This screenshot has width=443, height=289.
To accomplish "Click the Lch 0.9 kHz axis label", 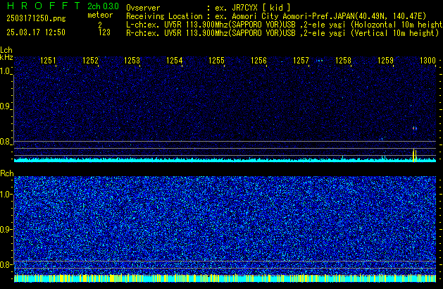I will point(6,106).
